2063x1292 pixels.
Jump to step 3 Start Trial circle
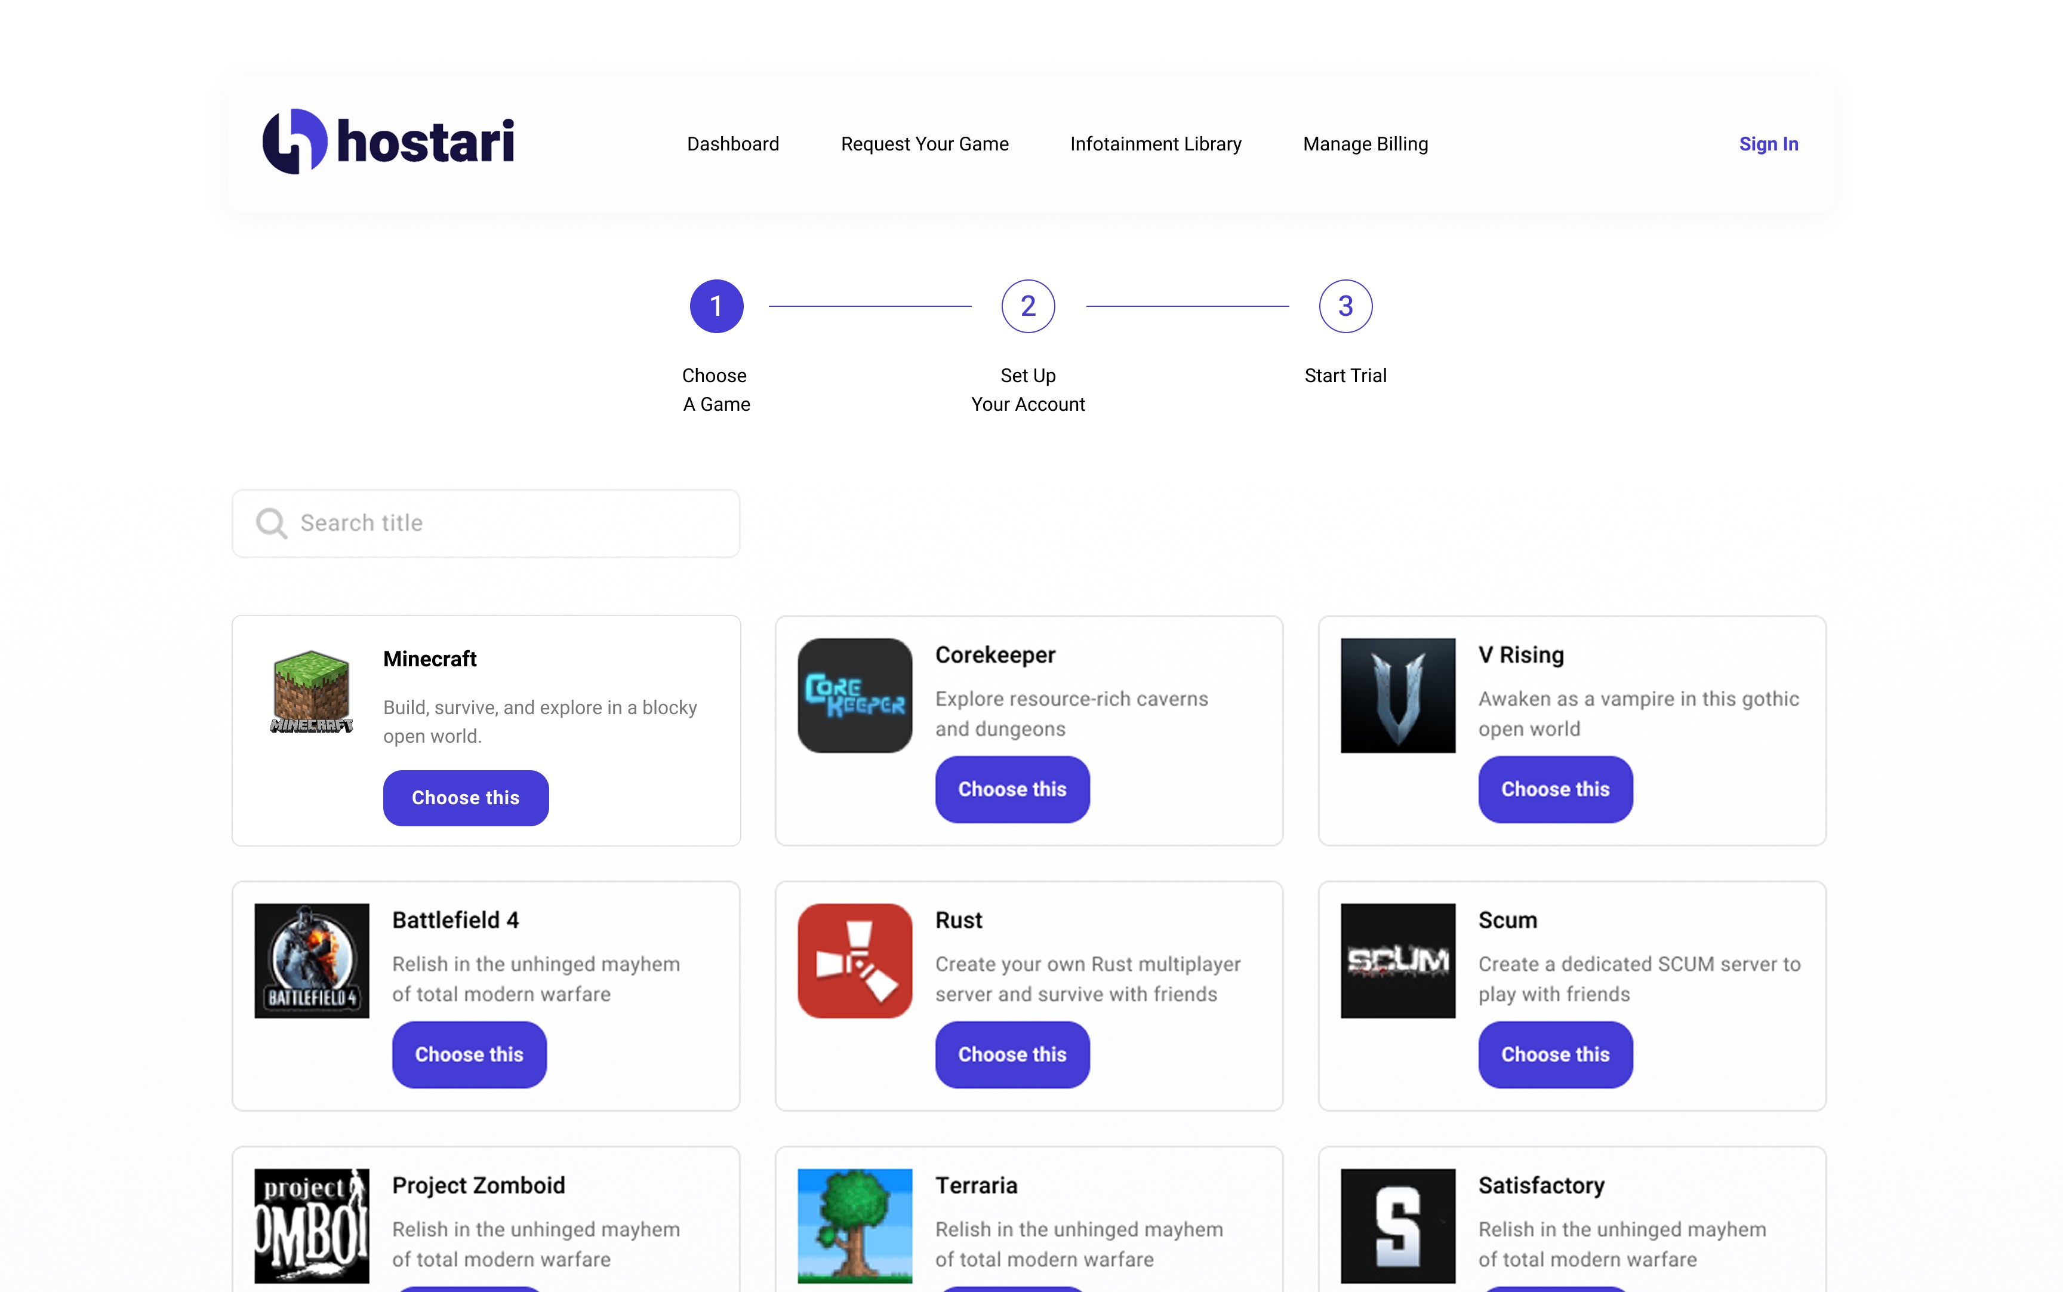tap(1345, 306)
